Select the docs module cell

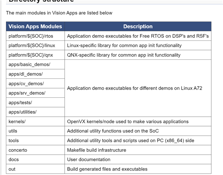click(x=35, y=160)
